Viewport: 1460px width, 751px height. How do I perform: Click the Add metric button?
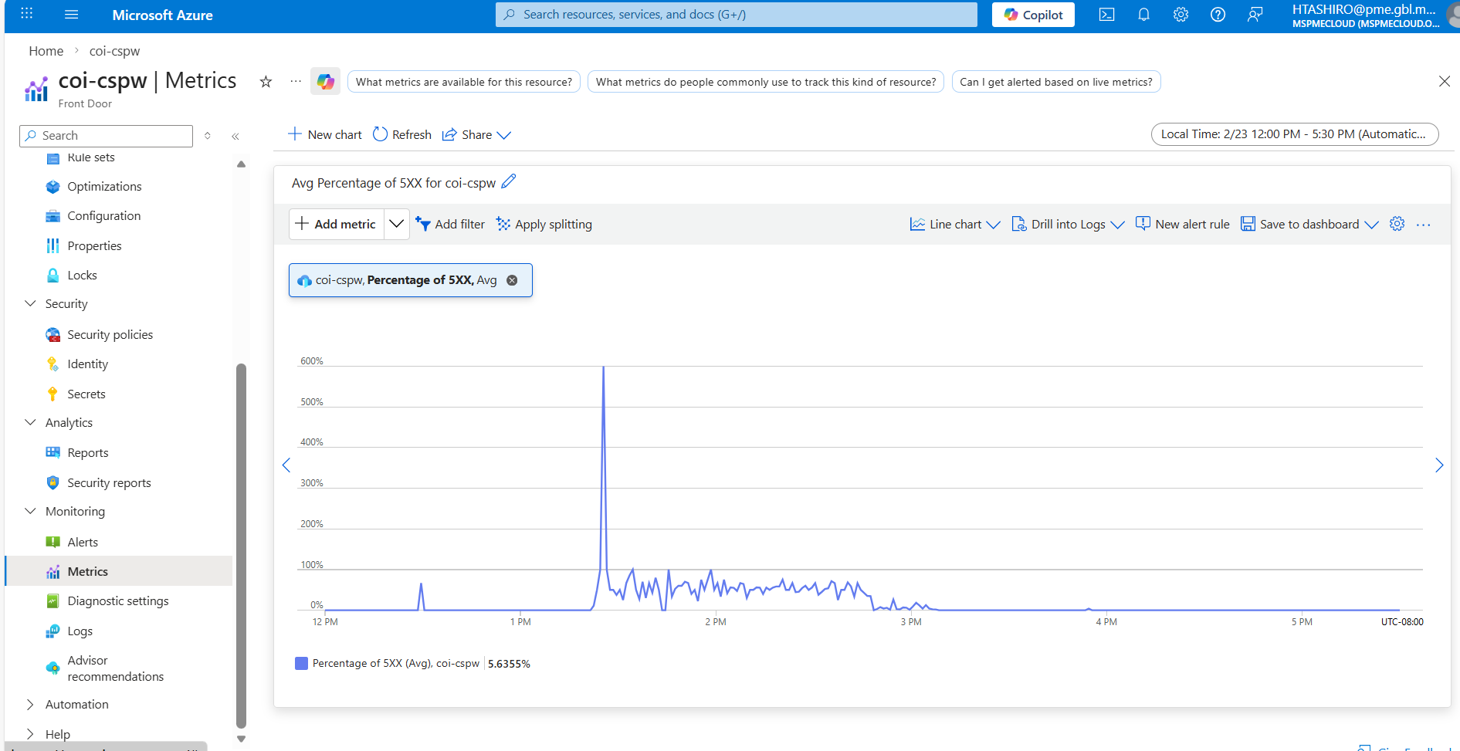pyautogui.click(x=337, y=224)
